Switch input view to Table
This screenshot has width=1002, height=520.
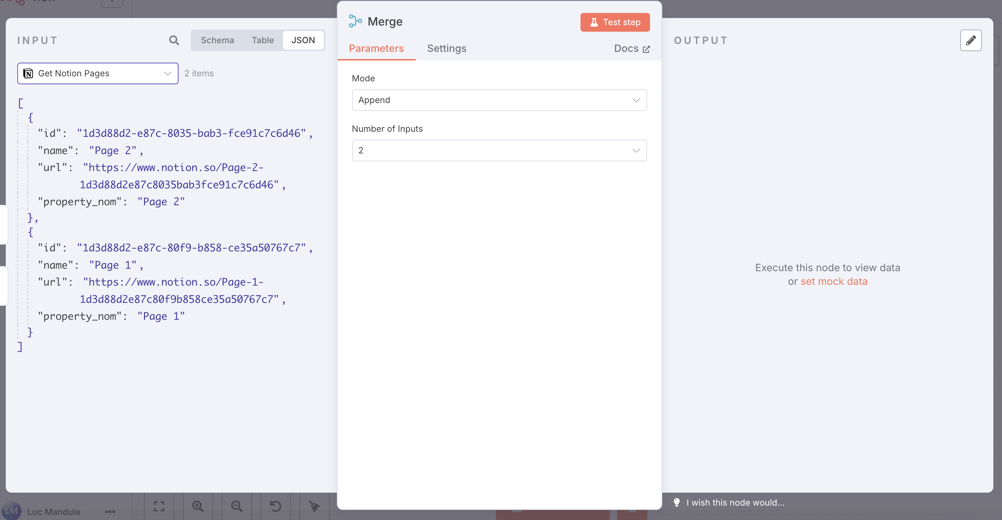click(263, 40)
